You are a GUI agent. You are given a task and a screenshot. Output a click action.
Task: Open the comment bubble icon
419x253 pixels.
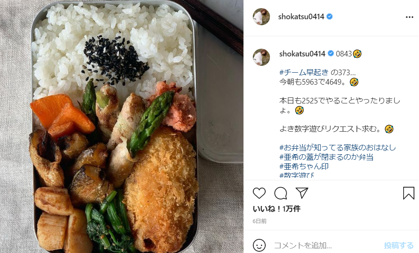click(x=281, y=193)
